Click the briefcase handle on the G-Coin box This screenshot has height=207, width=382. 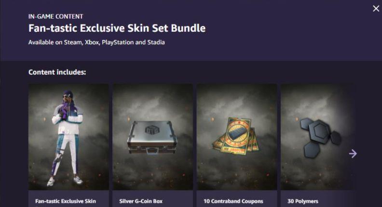point(152,152)
